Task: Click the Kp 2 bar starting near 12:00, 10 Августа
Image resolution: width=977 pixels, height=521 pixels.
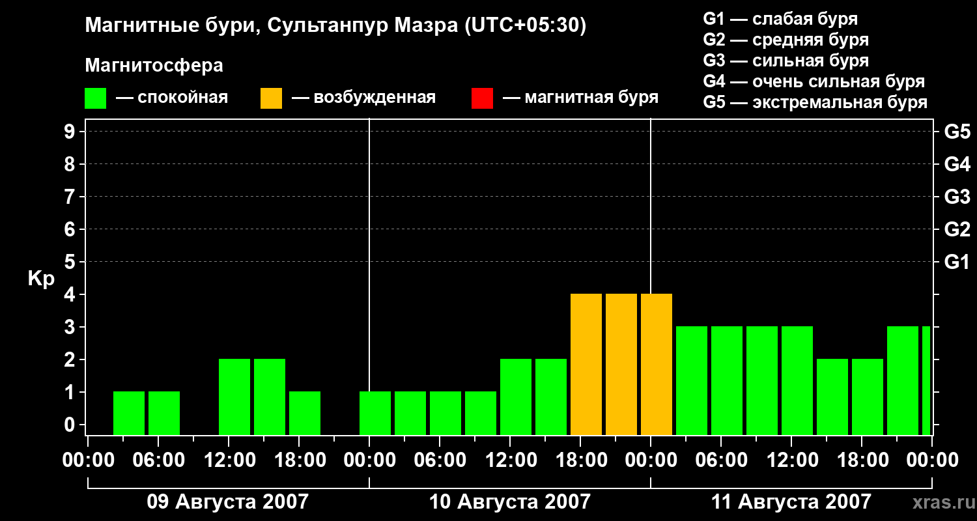Action: (516, 397)
